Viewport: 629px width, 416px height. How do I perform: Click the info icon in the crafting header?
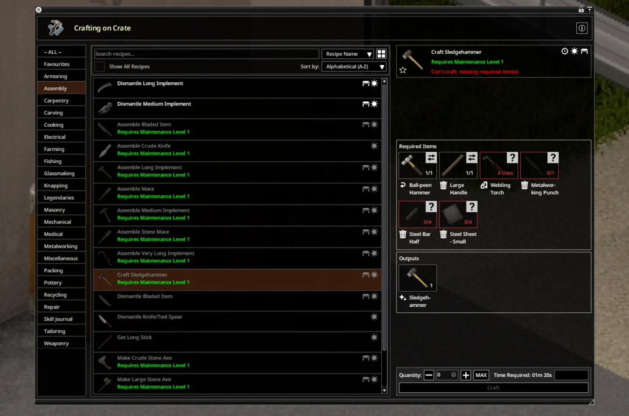click(x=581, y=28)
